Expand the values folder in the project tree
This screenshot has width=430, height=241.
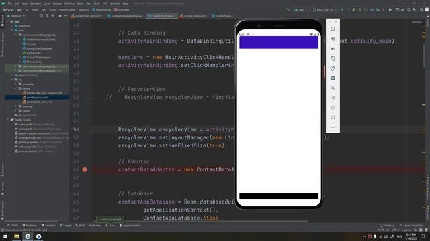[16, 110]
